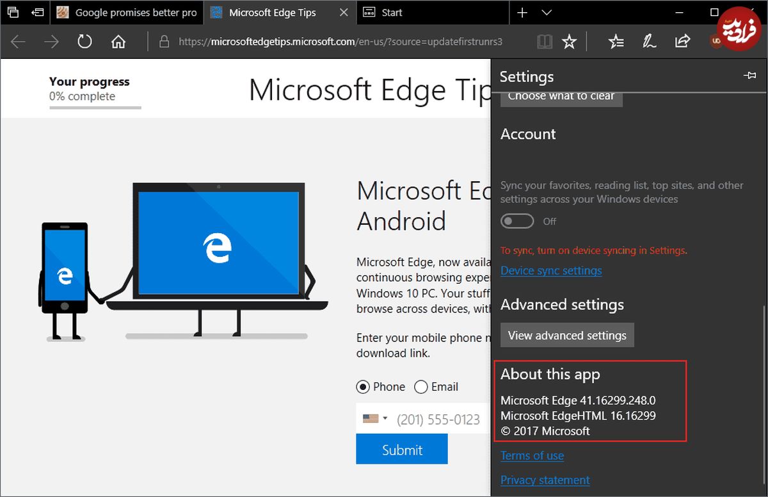Click the 'Your progress' label
The height and width of the screenshot is (497, 768).
click(x=89, y=81)
